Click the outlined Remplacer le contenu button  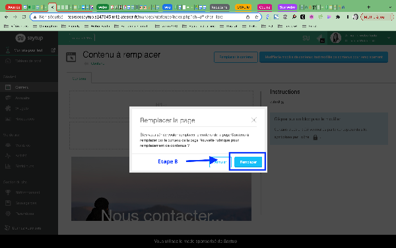(236, 57)
